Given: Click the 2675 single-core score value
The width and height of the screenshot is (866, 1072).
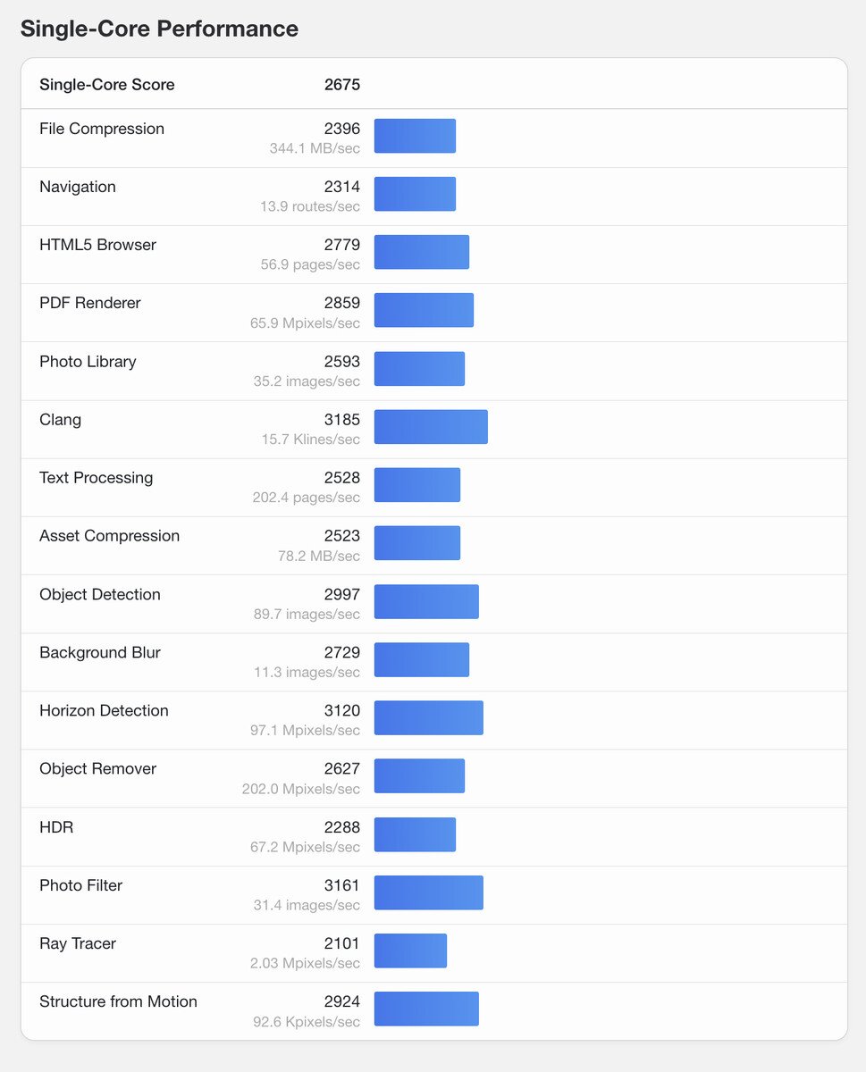Looking at the screenshot, I should pos(342,85).
